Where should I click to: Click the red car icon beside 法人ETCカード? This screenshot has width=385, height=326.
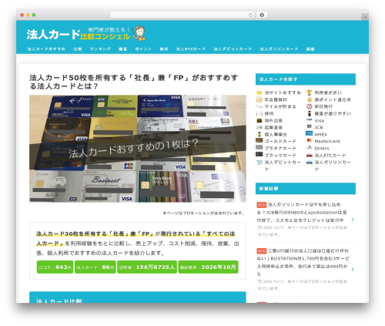click(x=310, y=155)
